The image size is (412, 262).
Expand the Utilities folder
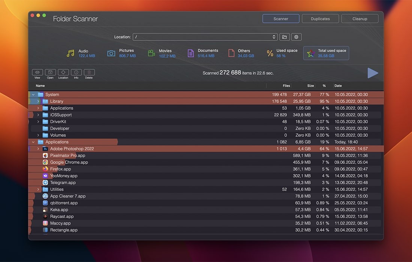(38, 189)
